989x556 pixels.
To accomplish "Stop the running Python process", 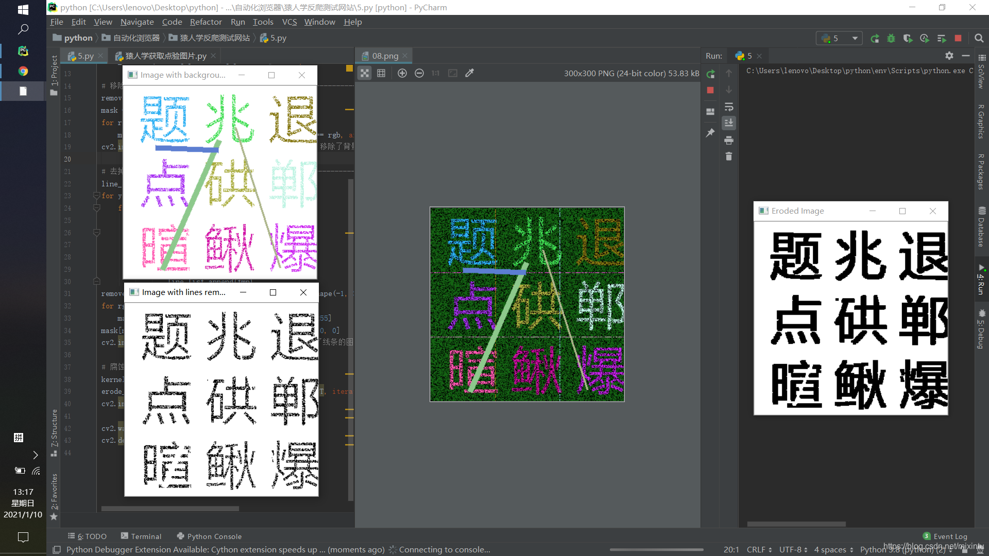I will click(710, 90).
